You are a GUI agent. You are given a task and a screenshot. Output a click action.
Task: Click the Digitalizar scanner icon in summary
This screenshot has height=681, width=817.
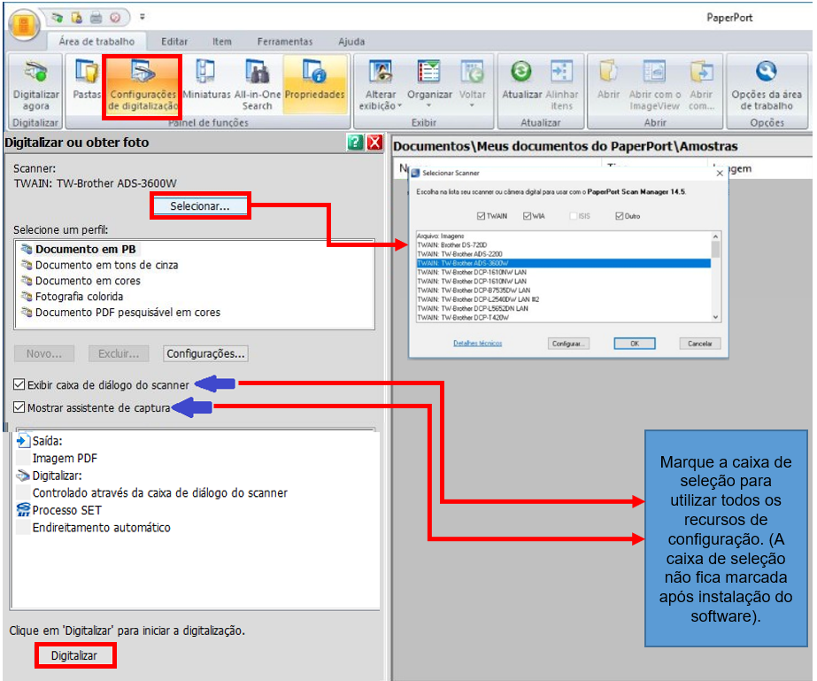[23, 476]
